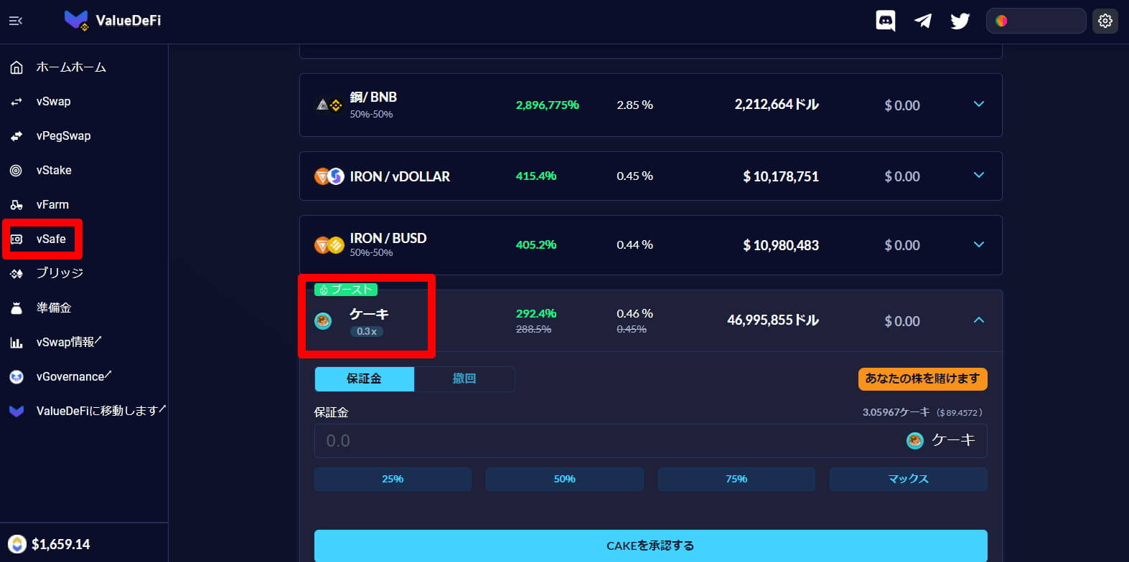Click the 0.3x multiplier badge
Screen dimensions: 1129x562
(367, 331)
